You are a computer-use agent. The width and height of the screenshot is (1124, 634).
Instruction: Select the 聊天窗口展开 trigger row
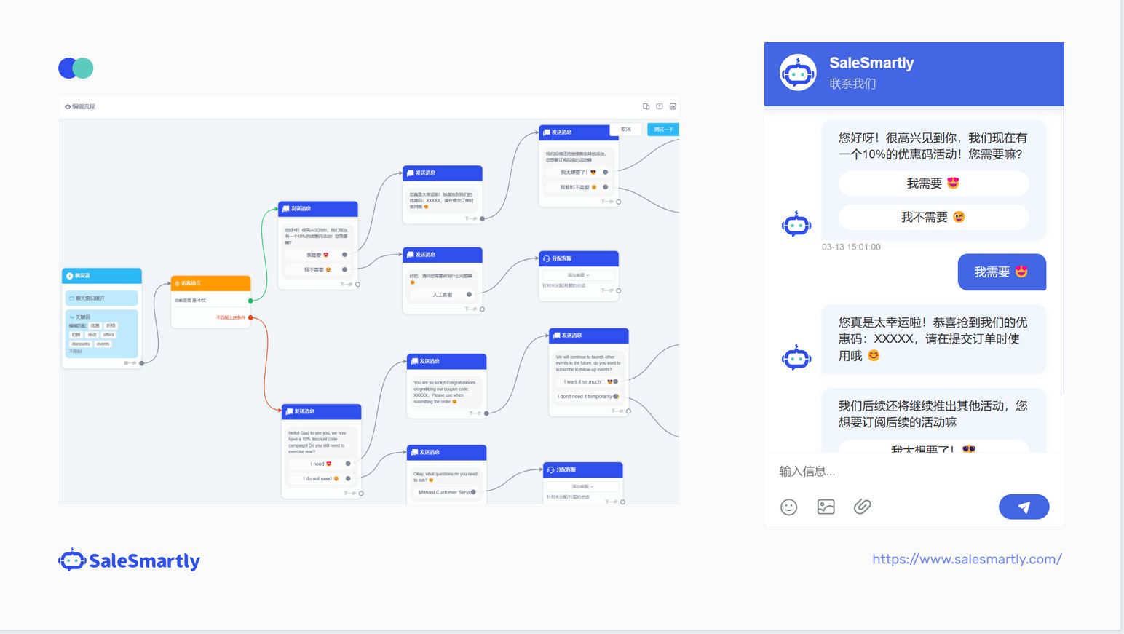pyautogui.click(x=101, y=298)
